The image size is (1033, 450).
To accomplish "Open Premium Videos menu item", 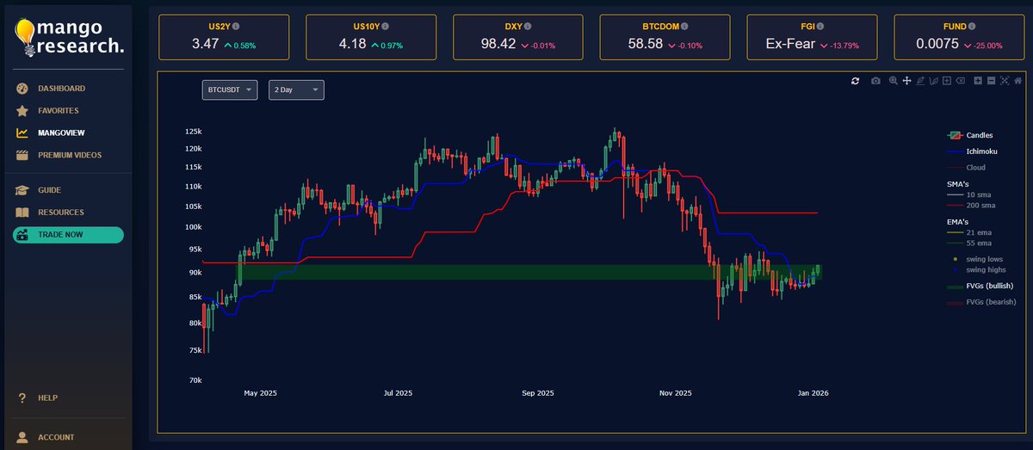I will 68,156.
